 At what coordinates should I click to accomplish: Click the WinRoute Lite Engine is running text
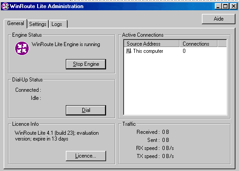(66, 44)
